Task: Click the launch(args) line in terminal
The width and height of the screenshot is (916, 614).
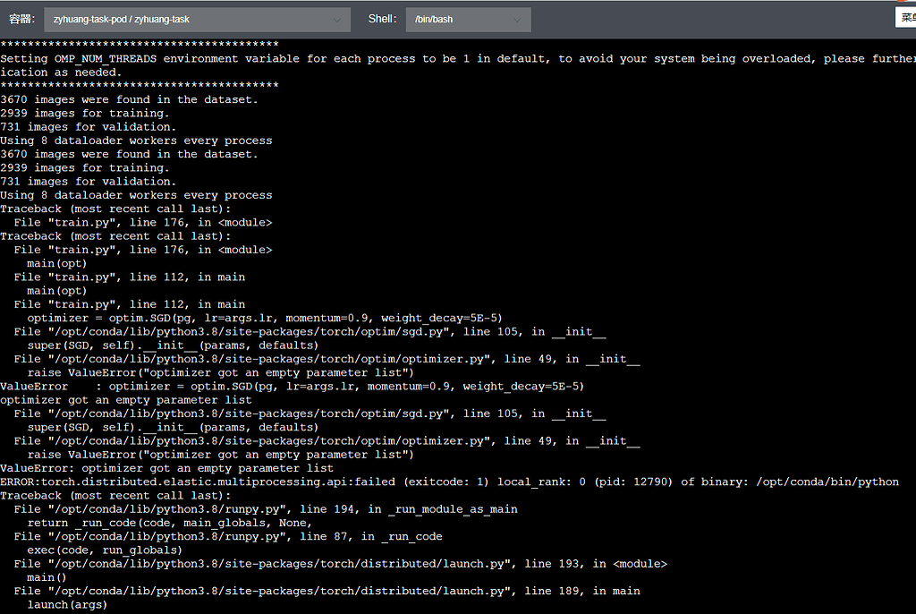Action: [x=67, y=605]
